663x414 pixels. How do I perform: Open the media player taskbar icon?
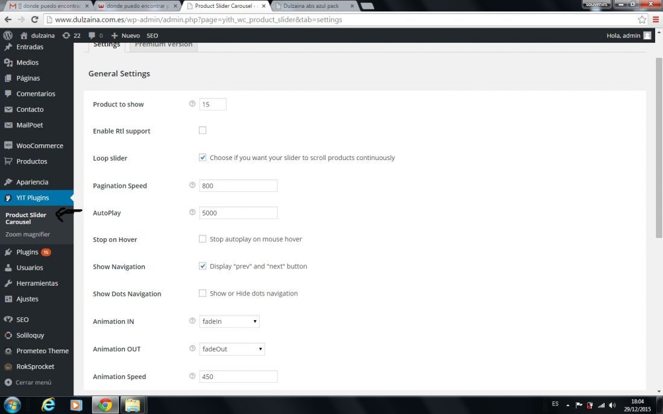pos(76,405)
